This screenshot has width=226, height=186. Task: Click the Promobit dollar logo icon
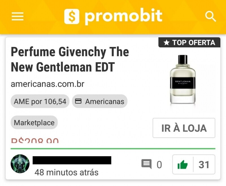tap(72, 16)
